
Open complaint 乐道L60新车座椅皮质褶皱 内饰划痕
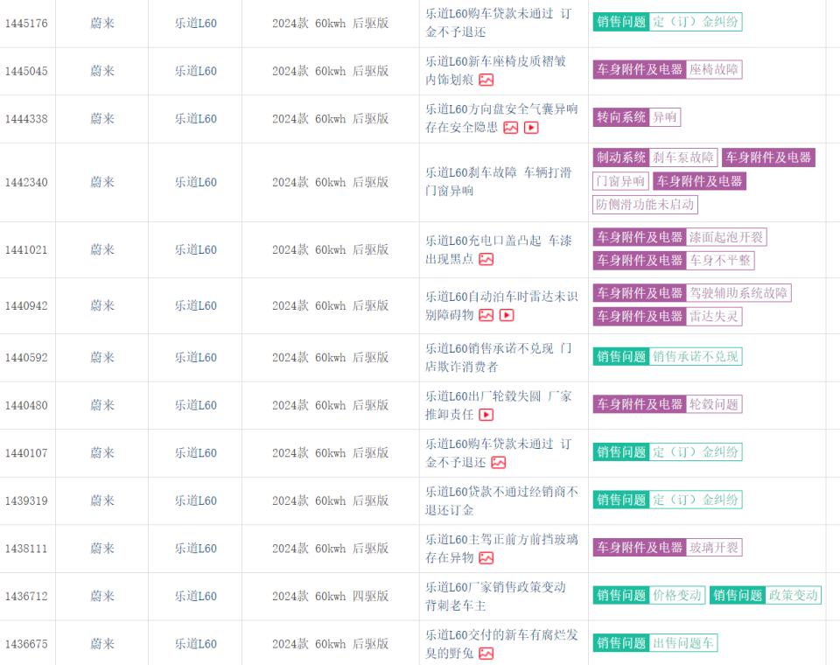coord(495,71)
